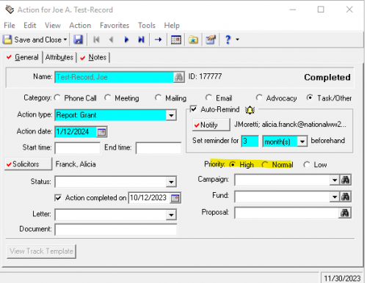The image size is (367, 283).
Task: Open the Help menu
Action: (172, 25)
